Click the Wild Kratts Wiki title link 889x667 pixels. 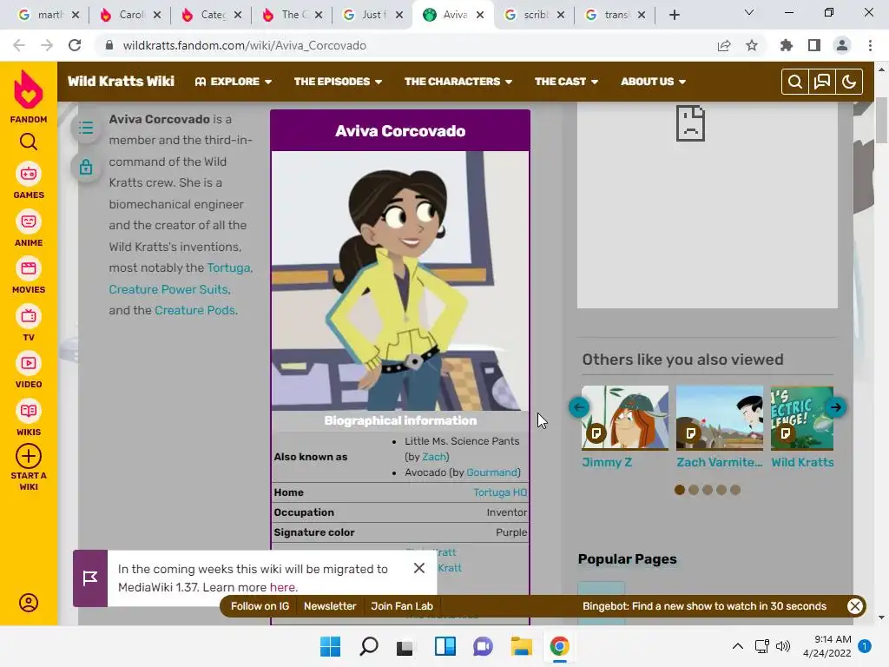tap(121, 81)
